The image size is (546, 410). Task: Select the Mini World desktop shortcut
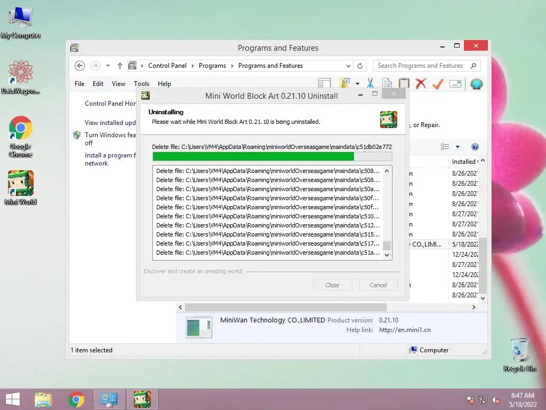(x=21, y=187)
